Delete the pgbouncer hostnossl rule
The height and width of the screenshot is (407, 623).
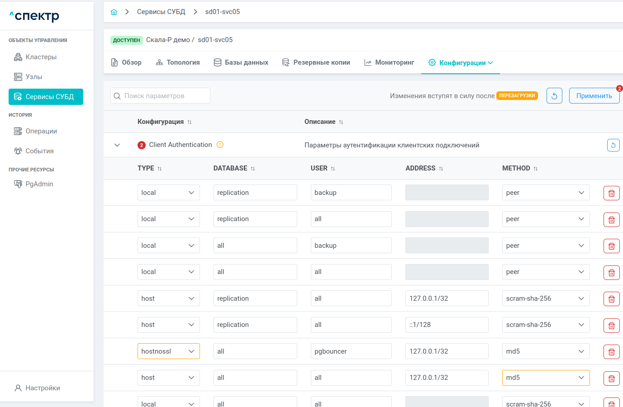(x=611, y=352)
